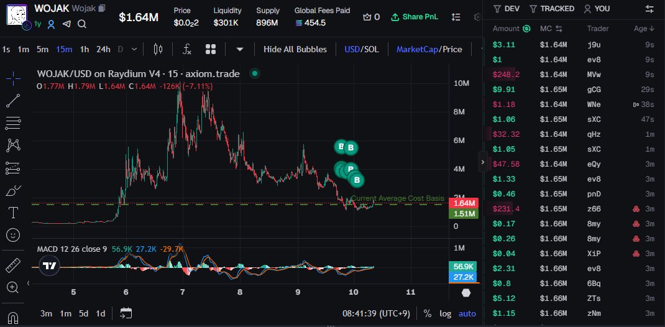This screenshot has height=327, width=665.
Task: Expand the timeframe interval dropdown
Action: tap(121, 49)
